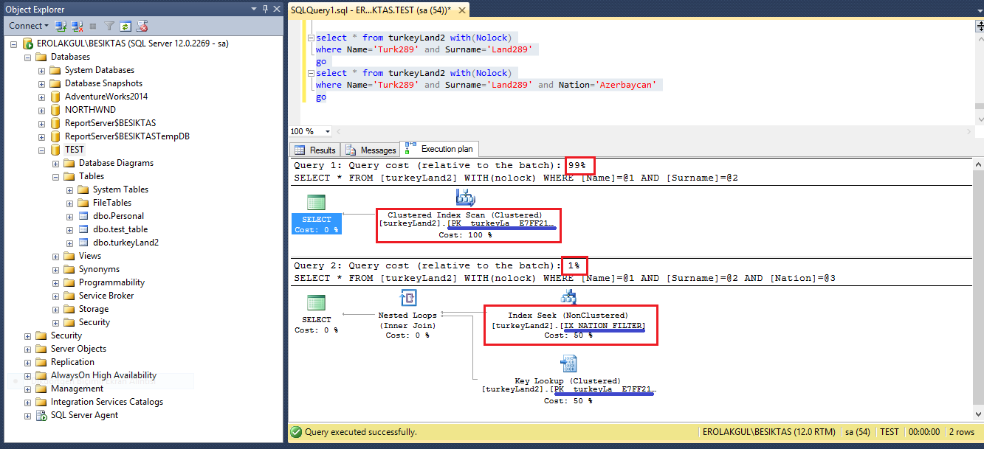984x449 pixels.
Task: Select the Nested Loops operator icon
Action: [x=408, y=298]
